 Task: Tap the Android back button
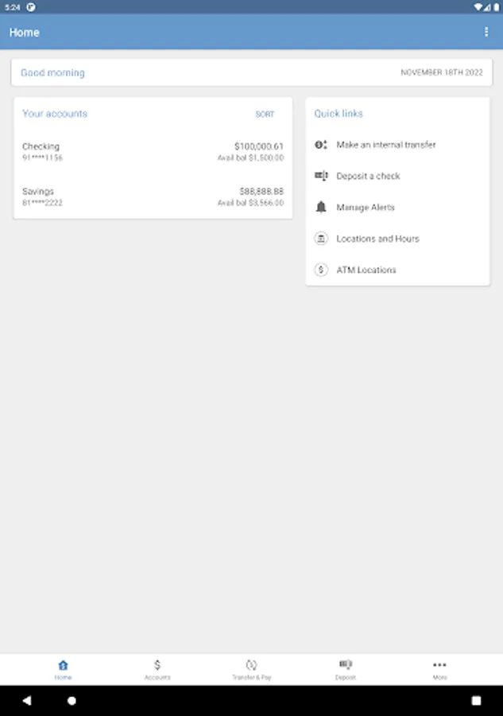click(27, 700)
